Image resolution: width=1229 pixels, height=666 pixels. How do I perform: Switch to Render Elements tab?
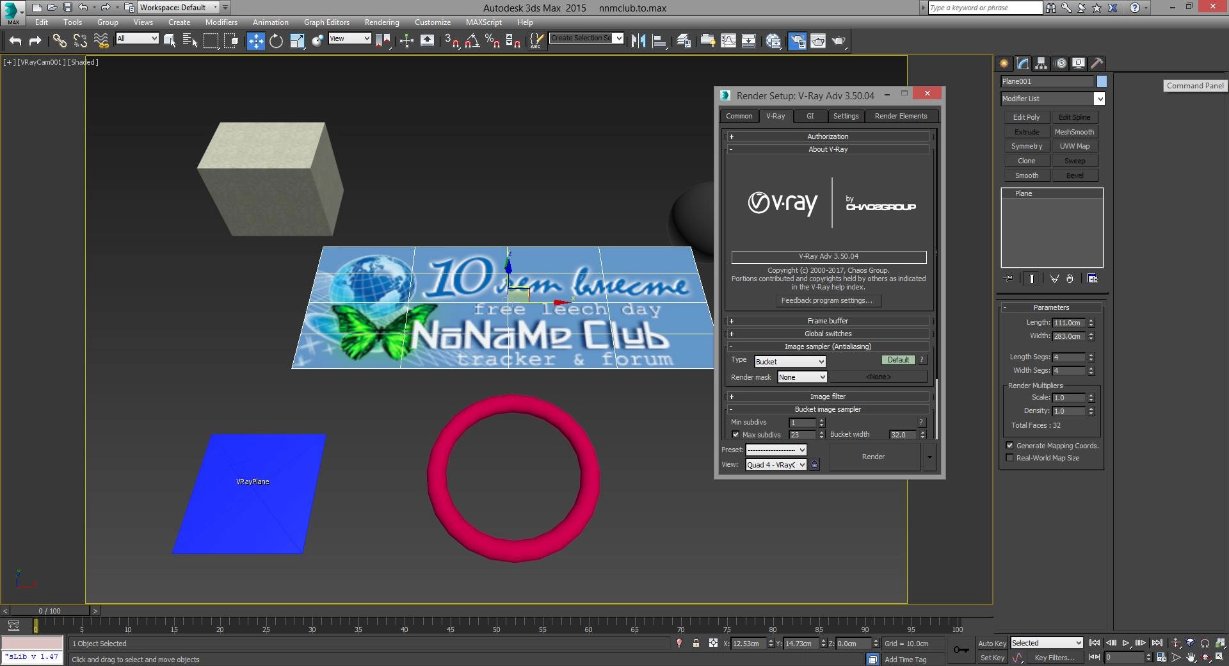click(x=901, y=116)
